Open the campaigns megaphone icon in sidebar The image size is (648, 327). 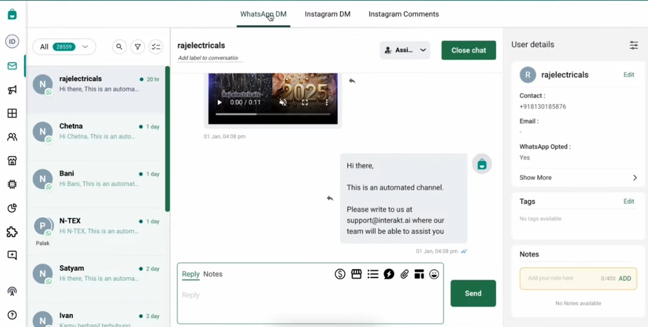click(12, 90)
